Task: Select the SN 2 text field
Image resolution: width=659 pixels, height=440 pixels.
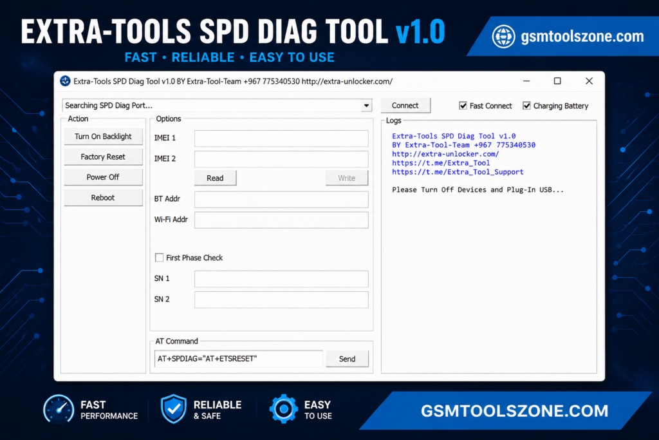Action: [x=281, y=300]
